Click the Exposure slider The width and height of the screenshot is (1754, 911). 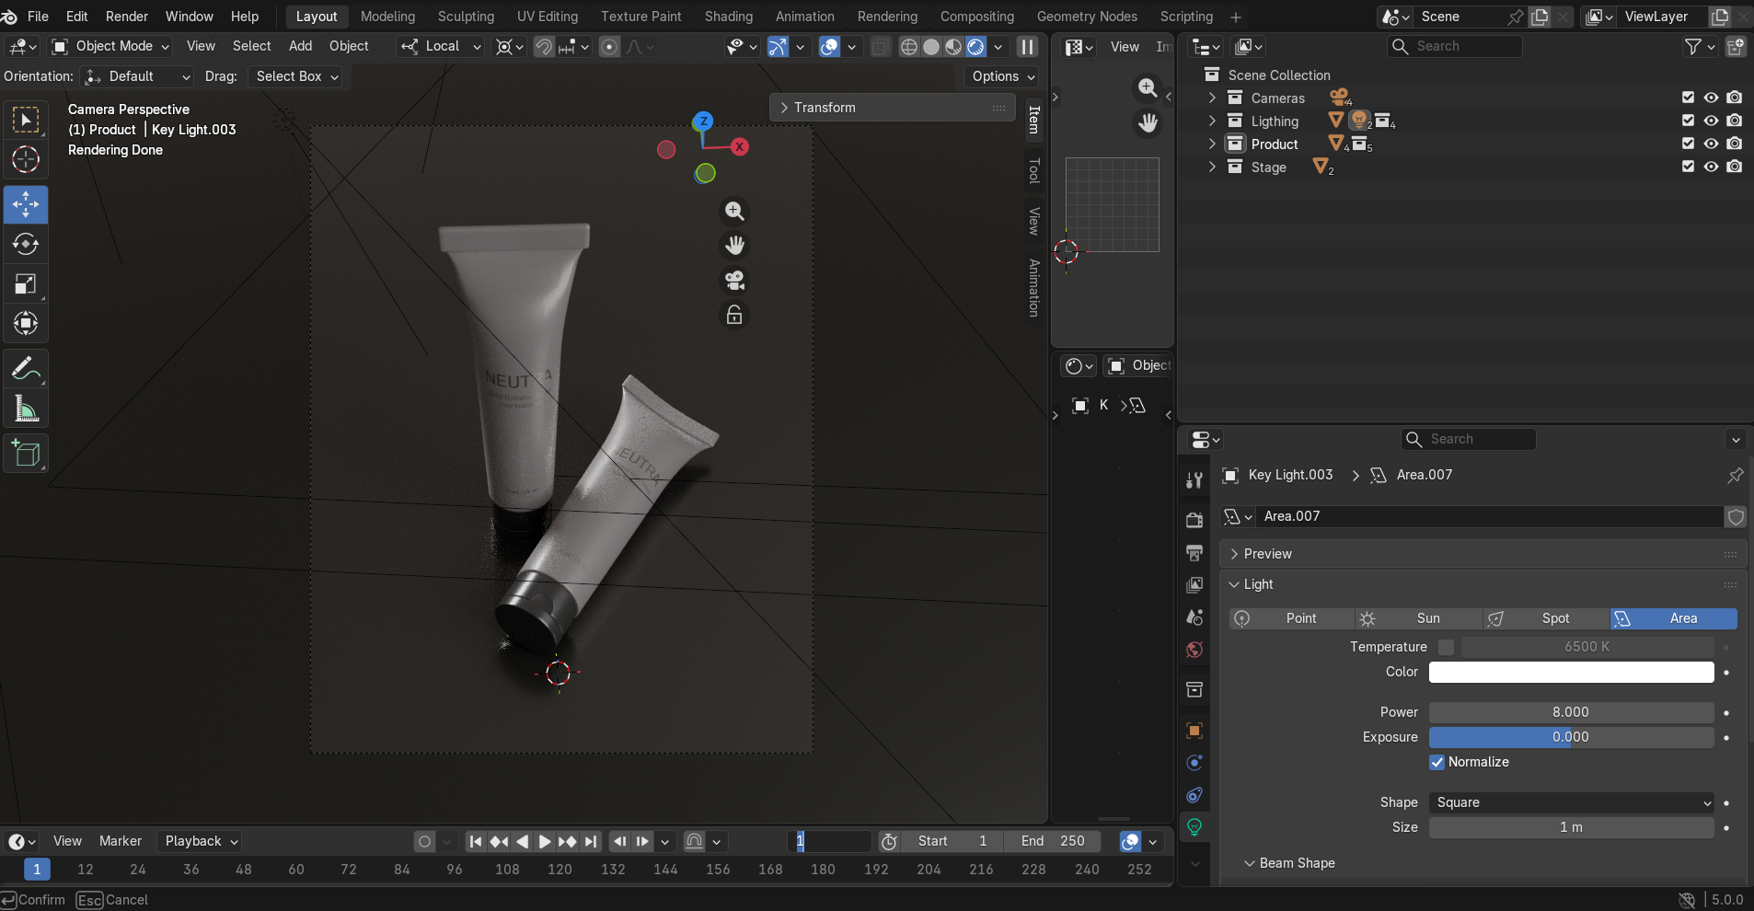click(x=1572, y=737)
